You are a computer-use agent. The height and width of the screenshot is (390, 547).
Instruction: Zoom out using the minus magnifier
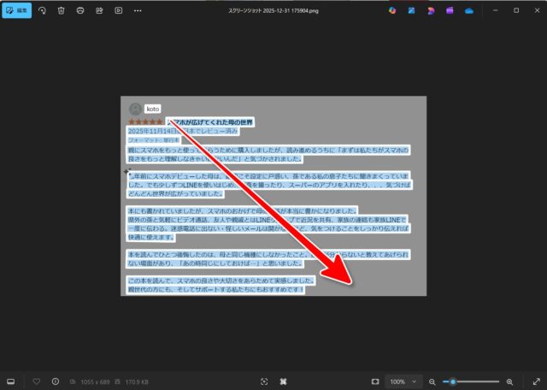pos(432,381)
